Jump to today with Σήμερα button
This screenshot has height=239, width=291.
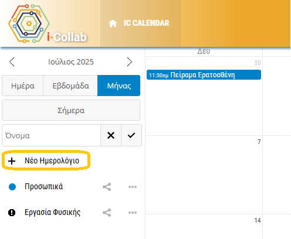tap(71, 110)
